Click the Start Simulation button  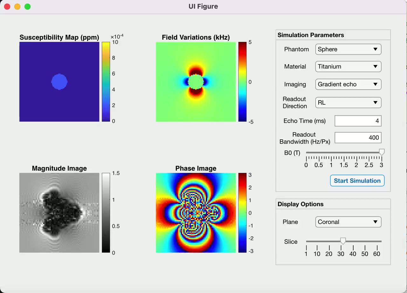click(357, 181)
